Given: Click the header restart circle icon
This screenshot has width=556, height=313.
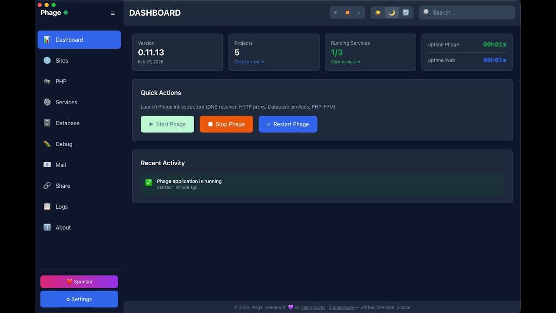Looking at the screenshot, I should (358, 13).
